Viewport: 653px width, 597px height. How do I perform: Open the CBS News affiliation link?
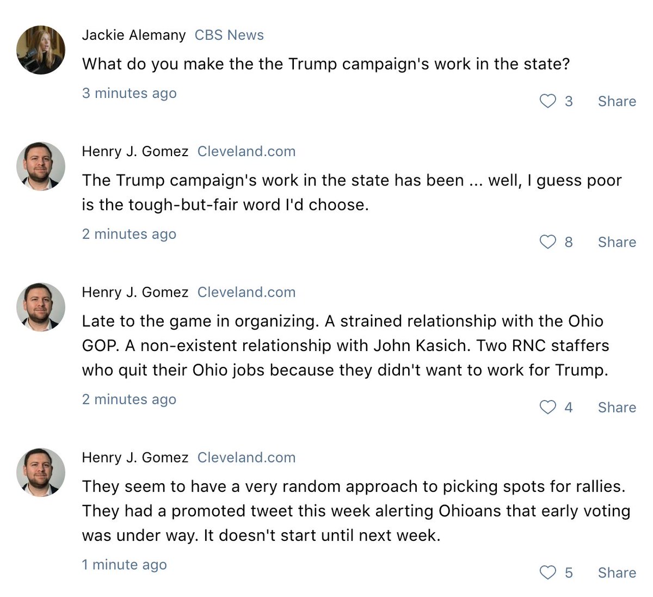229,35
